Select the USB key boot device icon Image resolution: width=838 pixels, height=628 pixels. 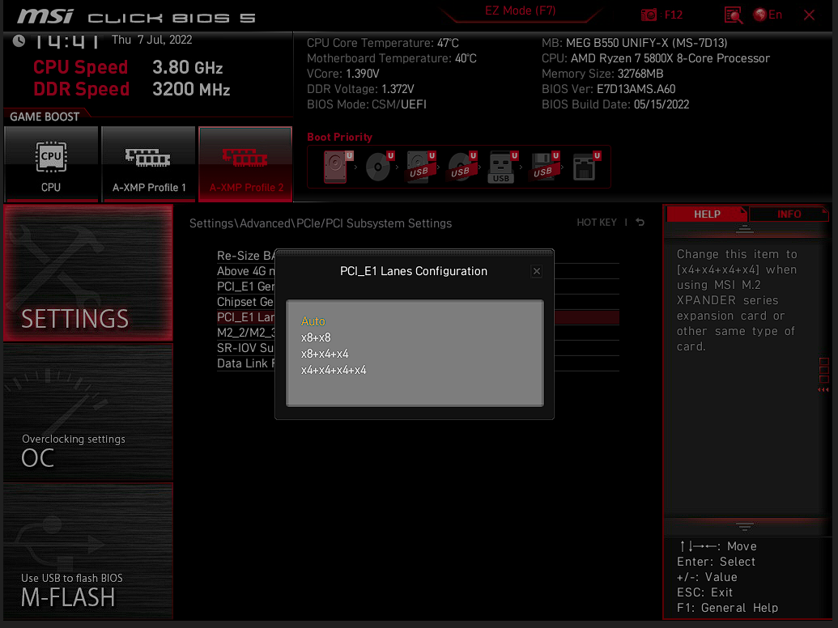502,167
